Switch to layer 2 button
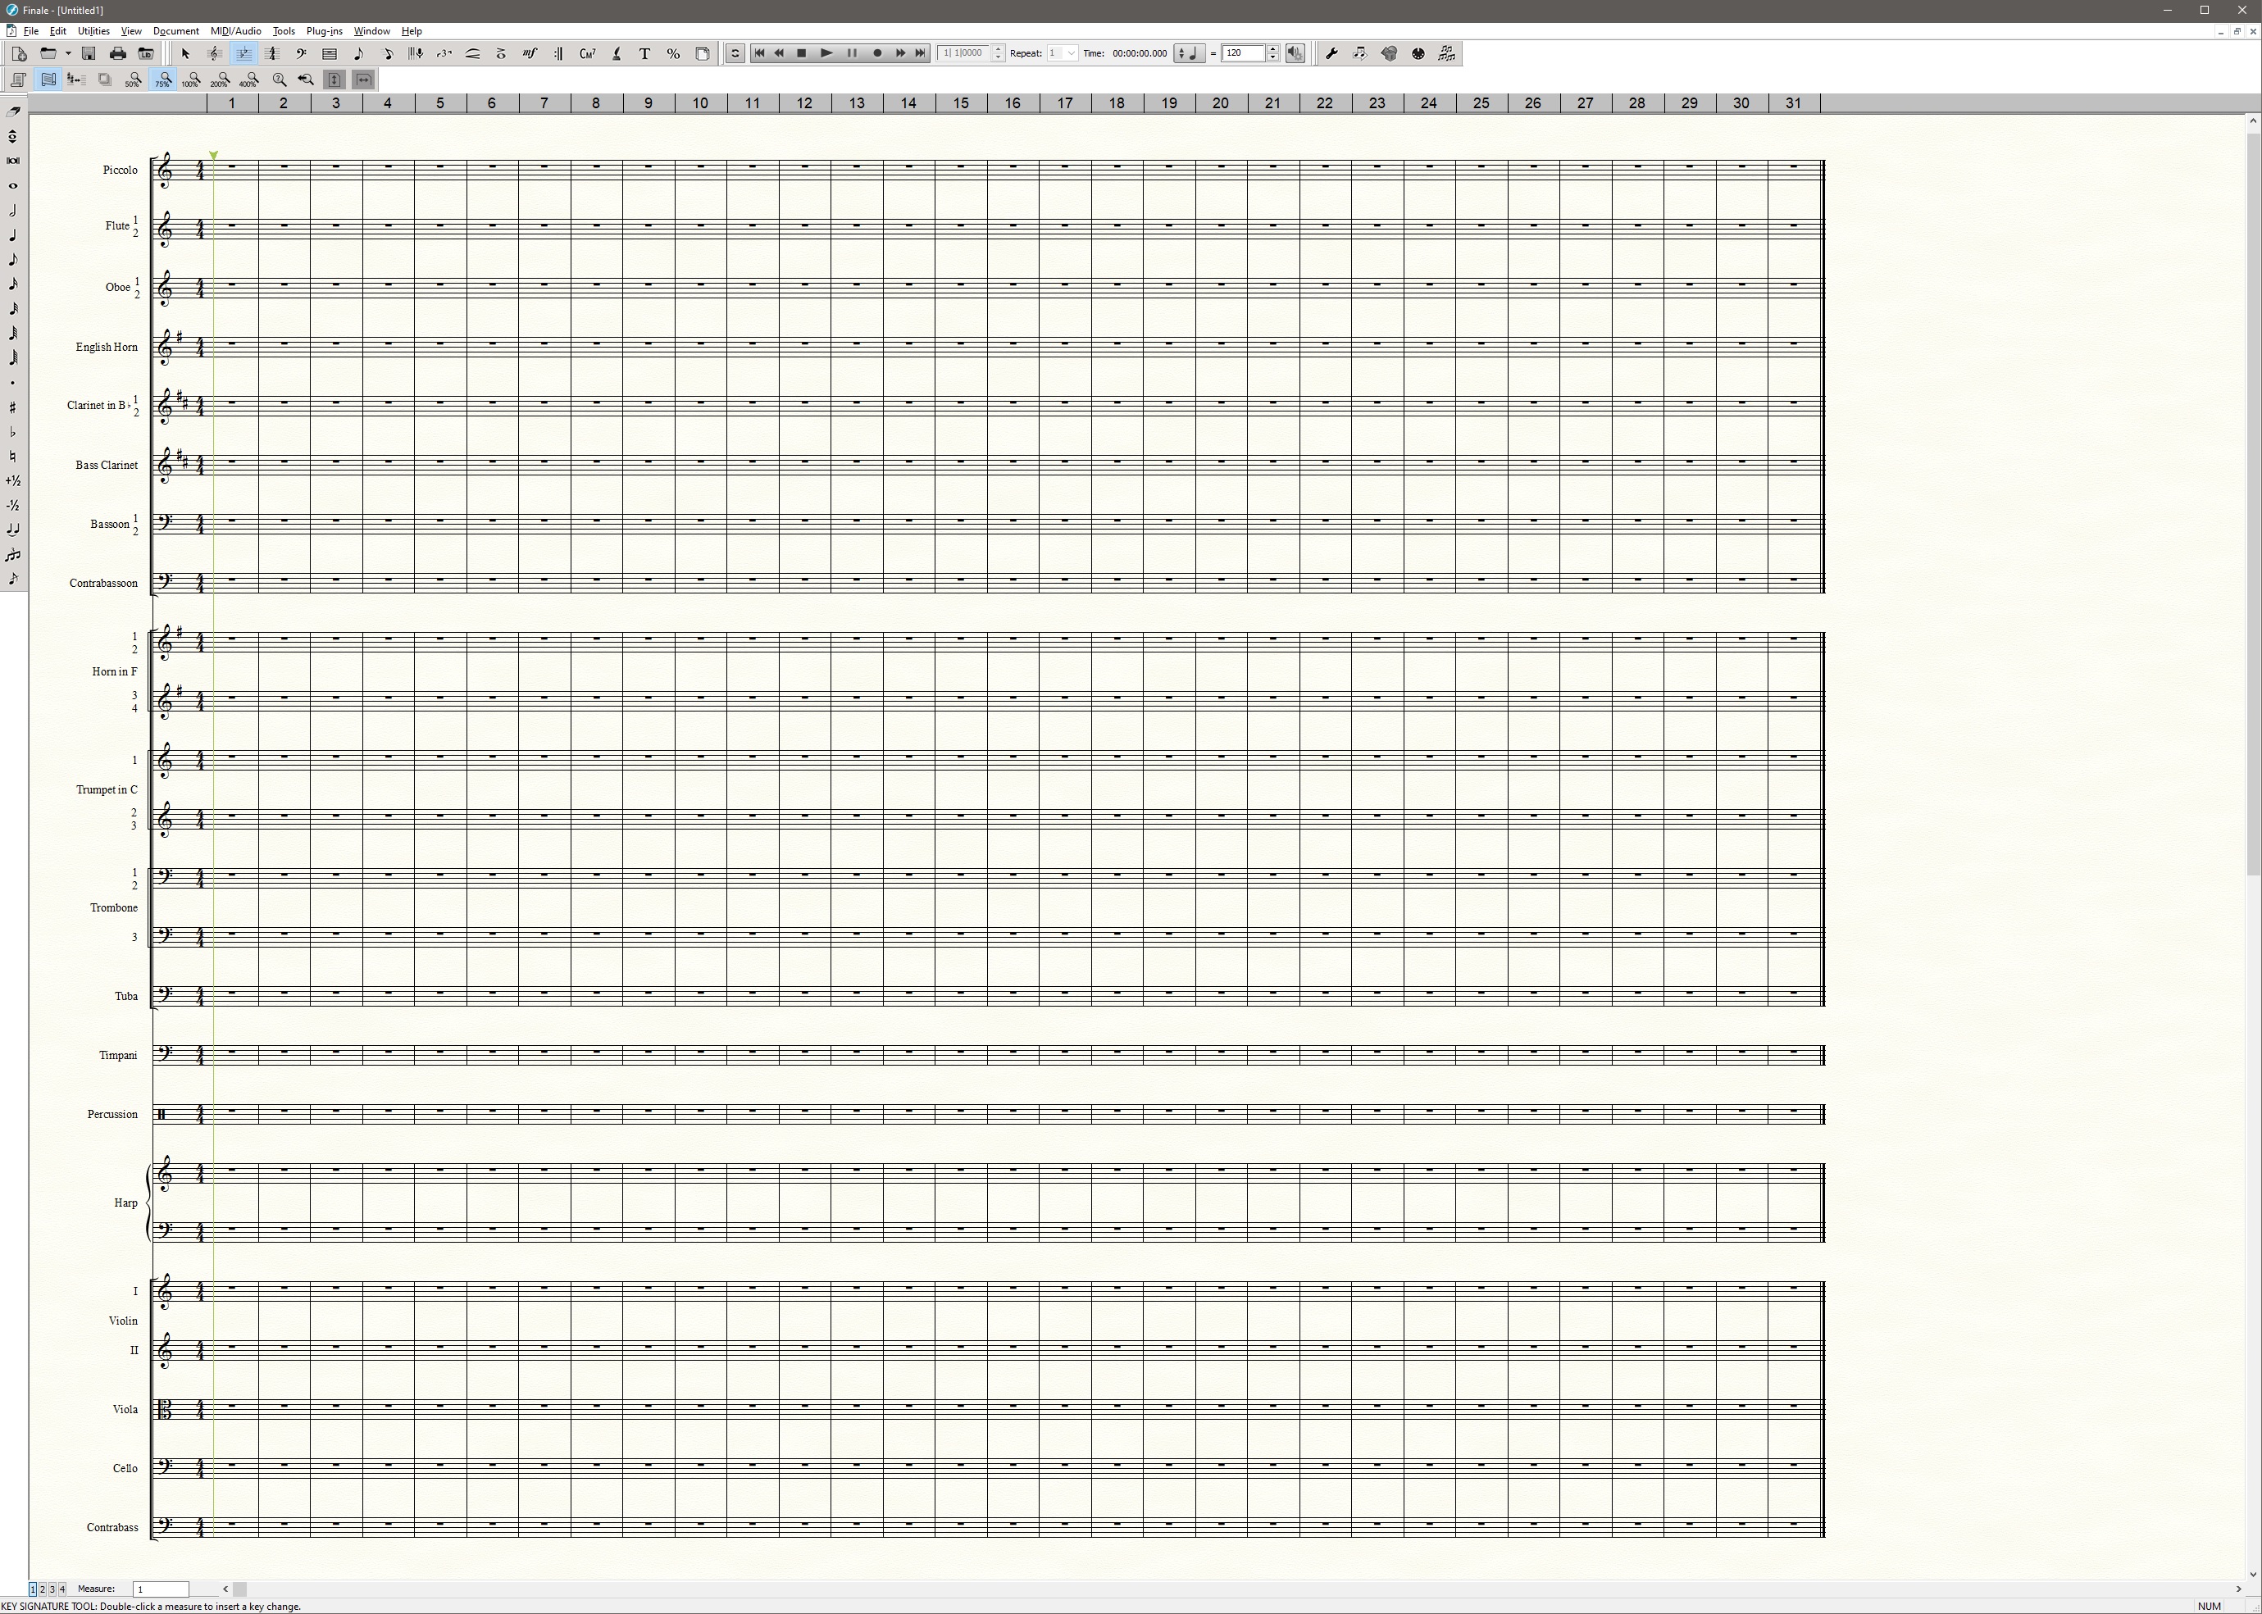 click(x=43, y=1589)
